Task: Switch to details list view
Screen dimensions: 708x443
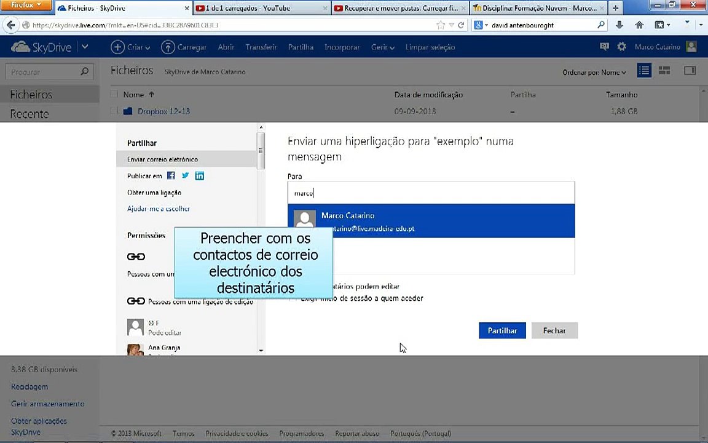Action: [644, 71]
